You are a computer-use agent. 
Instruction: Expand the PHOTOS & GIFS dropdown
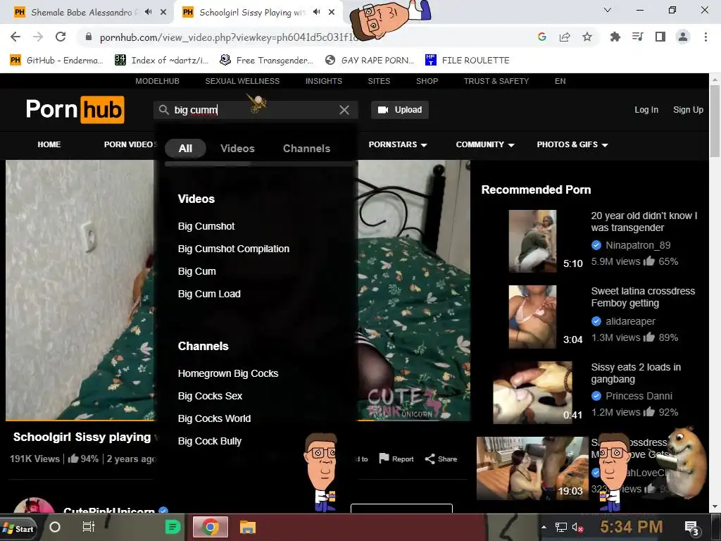pos(572,144)
